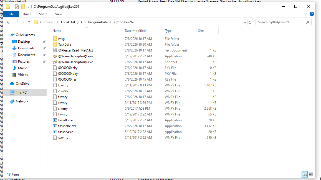Click the New folder icon in title bar
Viewport: 321px width, 180px height.
pos(23,7)
